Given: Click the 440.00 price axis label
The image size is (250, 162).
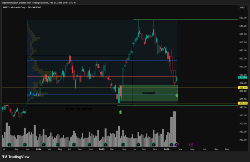Looking at the screenshot, I should click(243, 66).
